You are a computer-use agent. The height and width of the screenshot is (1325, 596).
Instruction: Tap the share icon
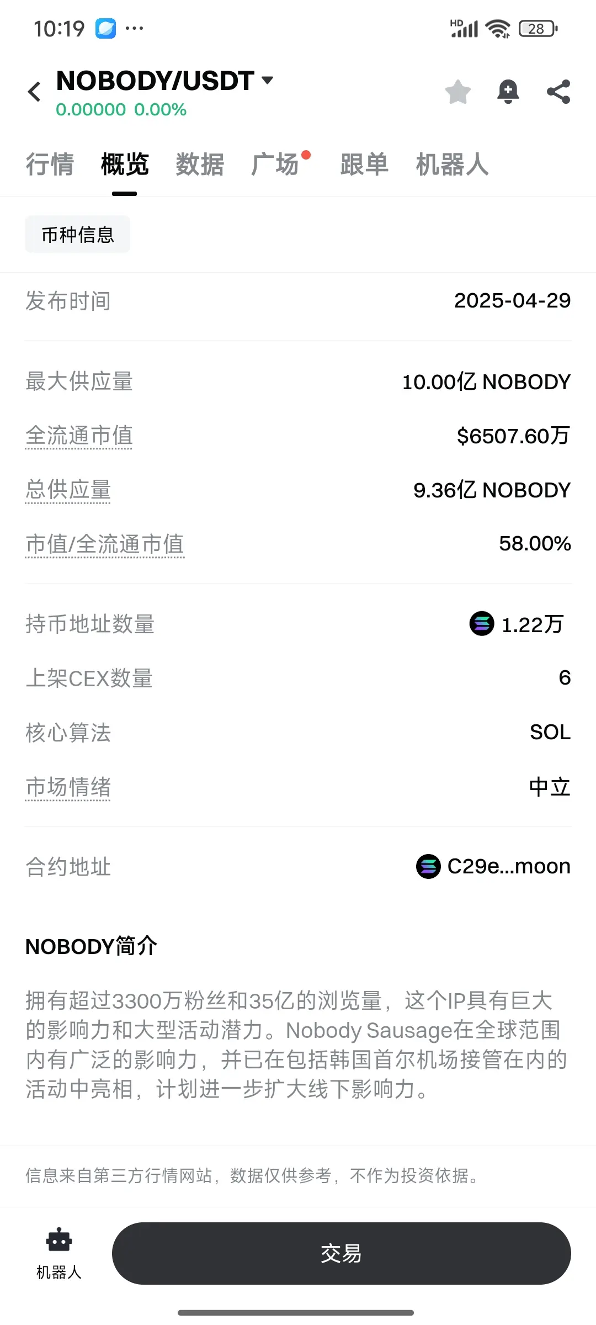coord(558,92)
